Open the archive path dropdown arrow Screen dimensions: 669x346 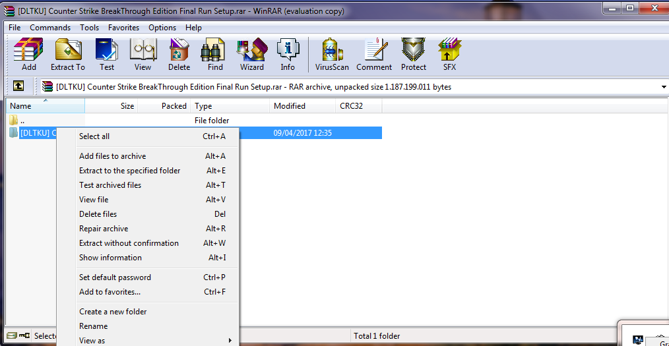click(x=664, y=87)
